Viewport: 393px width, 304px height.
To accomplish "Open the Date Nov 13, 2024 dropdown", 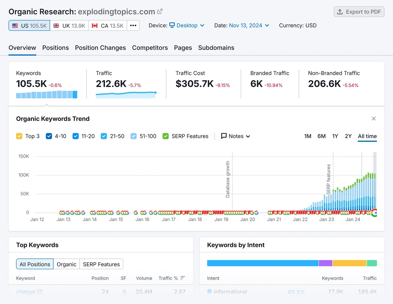I will tap(249, 26).
